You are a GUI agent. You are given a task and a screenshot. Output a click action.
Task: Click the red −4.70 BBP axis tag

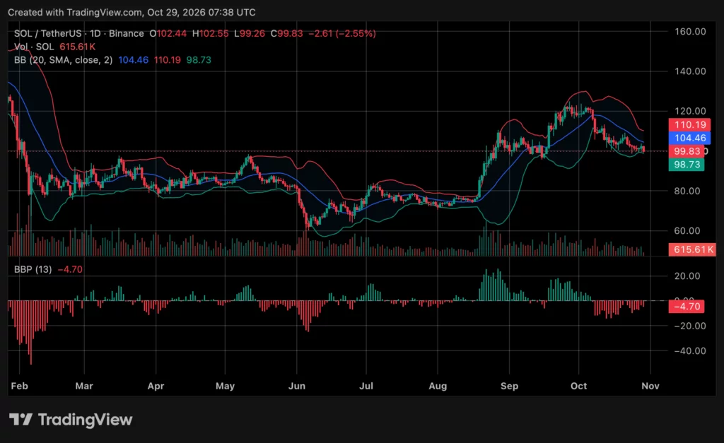click(687, 307)
